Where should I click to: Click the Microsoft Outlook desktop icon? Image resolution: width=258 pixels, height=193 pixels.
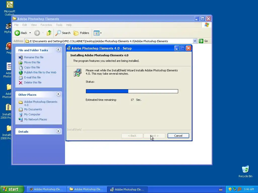point(10,8)
